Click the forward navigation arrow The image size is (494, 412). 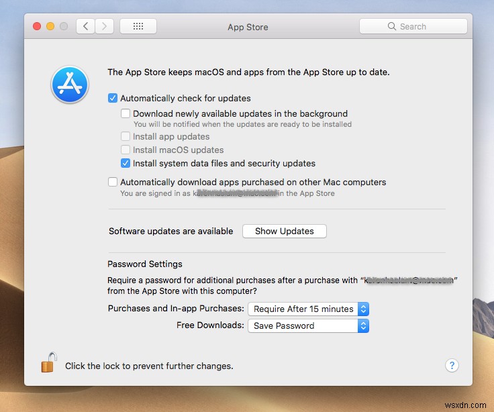click(104, 26)
